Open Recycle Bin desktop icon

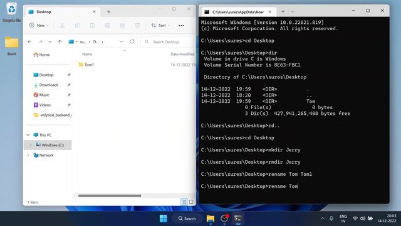[x=11, y=13]
